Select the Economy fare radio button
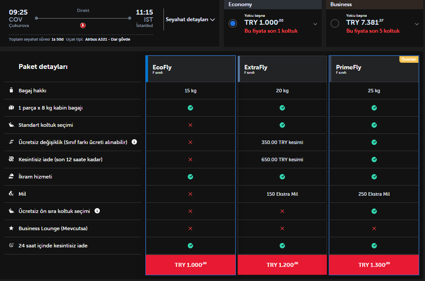This screenshot has height=281, width=425. click(x=233, y=23)
